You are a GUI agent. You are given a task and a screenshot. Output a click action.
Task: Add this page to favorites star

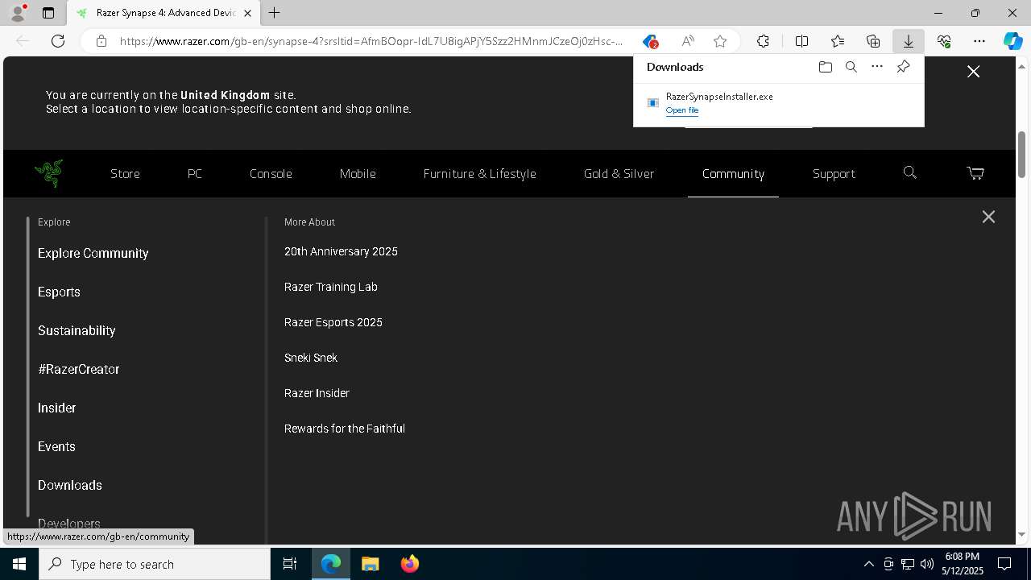click(720, 41)
